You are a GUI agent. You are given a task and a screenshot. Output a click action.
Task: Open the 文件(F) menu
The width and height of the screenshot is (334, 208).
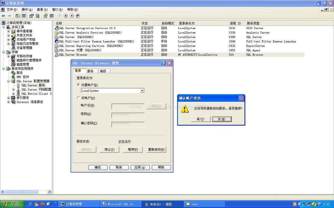[12, 10]
